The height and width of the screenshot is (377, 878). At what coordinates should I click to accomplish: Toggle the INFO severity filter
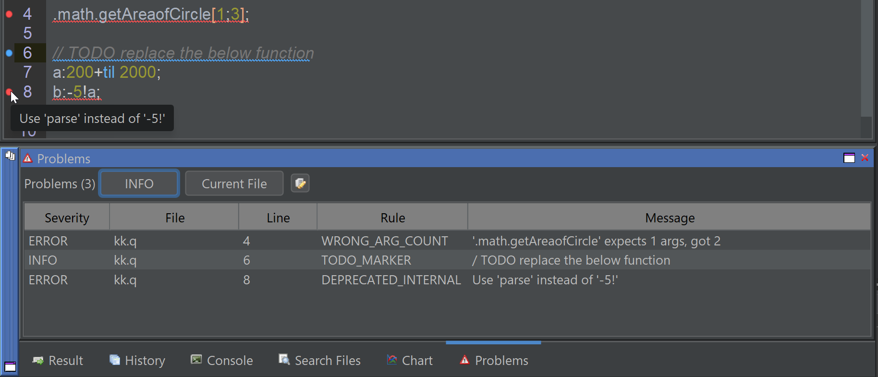point(139,183)
